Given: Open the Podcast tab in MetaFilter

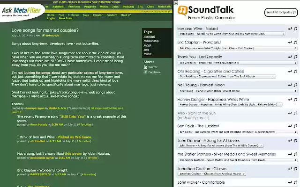Looking at the screenshot, I should coord(128,7).
